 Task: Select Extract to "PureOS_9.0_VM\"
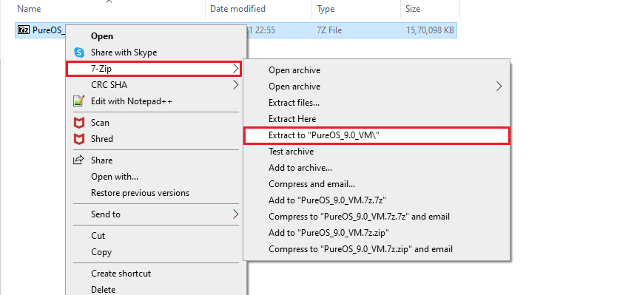click(x=377, y=135)
